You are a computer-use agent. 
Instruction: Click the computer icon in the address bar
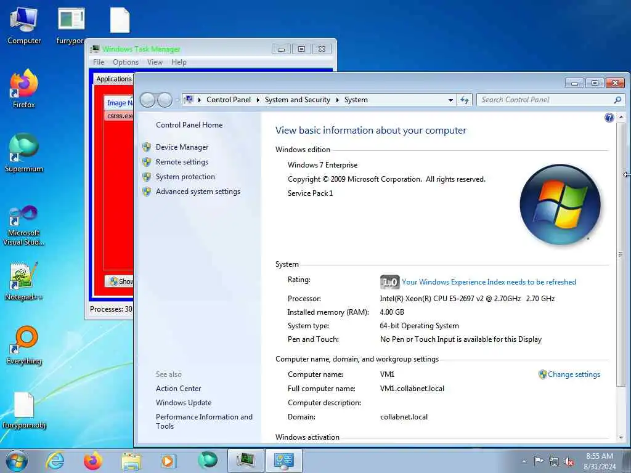189,99
